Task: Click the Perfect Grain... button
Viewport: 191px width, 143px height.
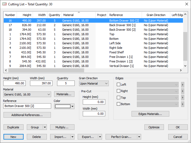Action: point(121,137)
